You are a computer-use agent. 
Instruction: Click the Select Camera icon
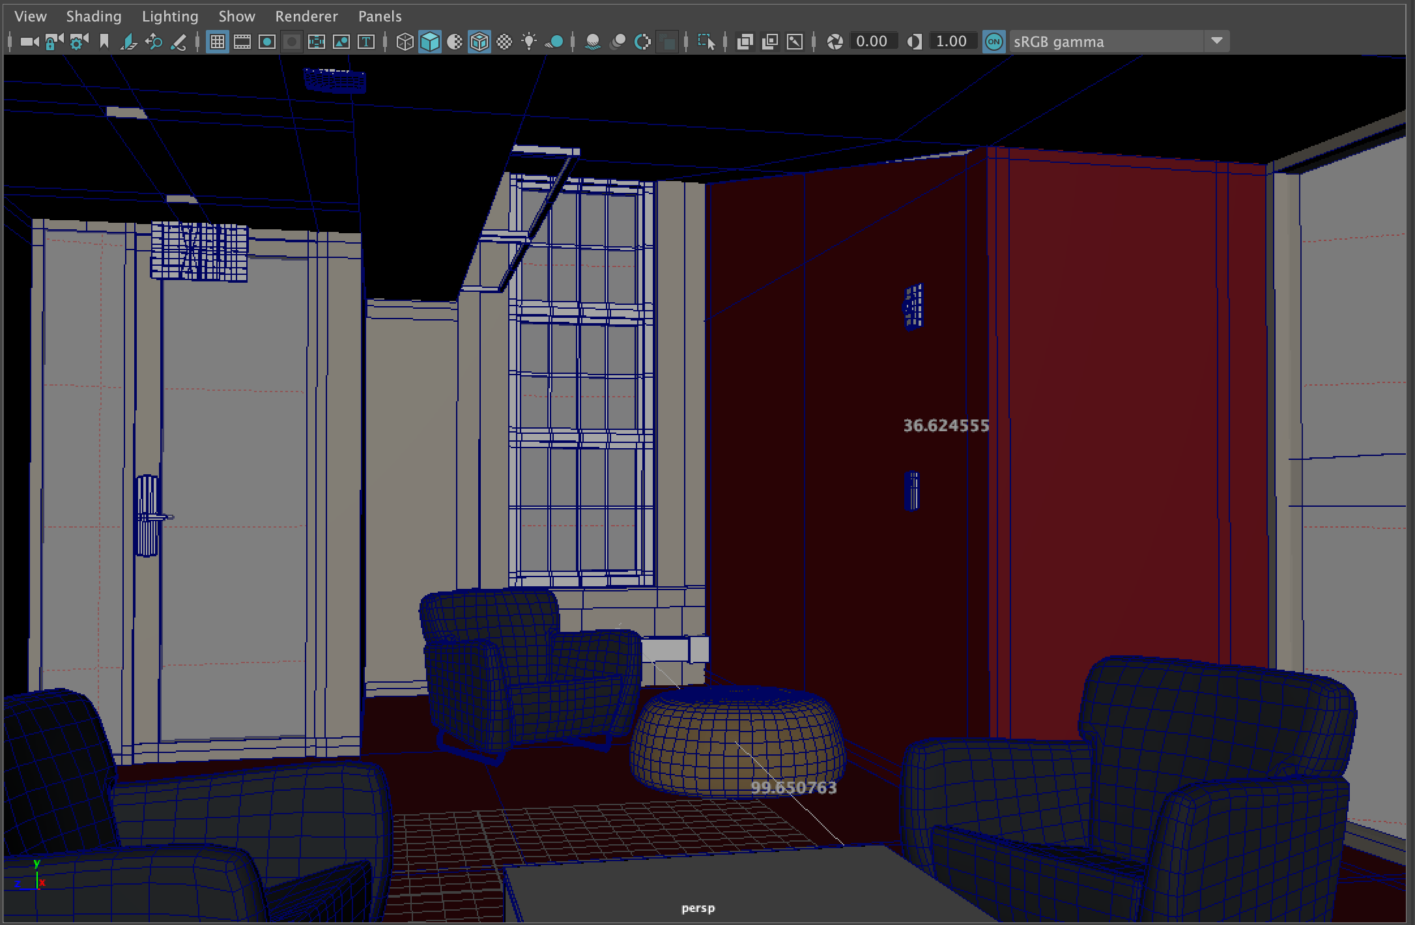click(29, 42)
